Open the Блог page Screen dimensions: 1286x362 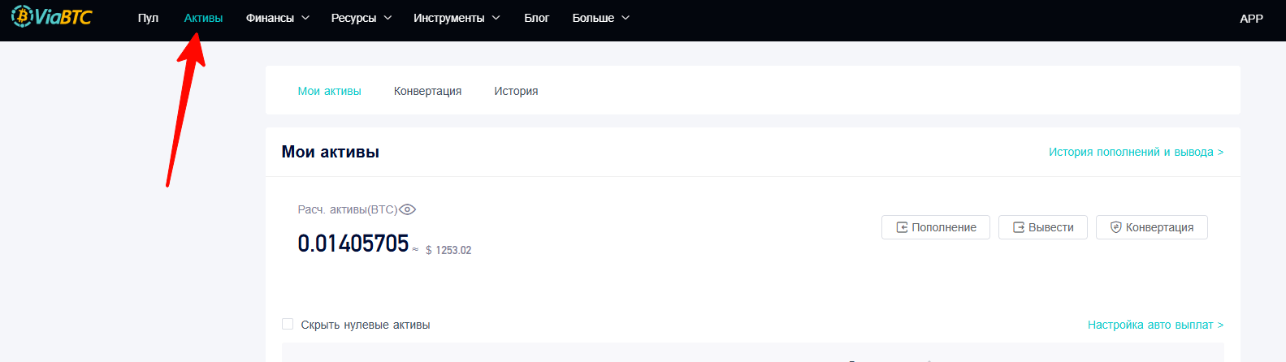(x=536, y=18)
